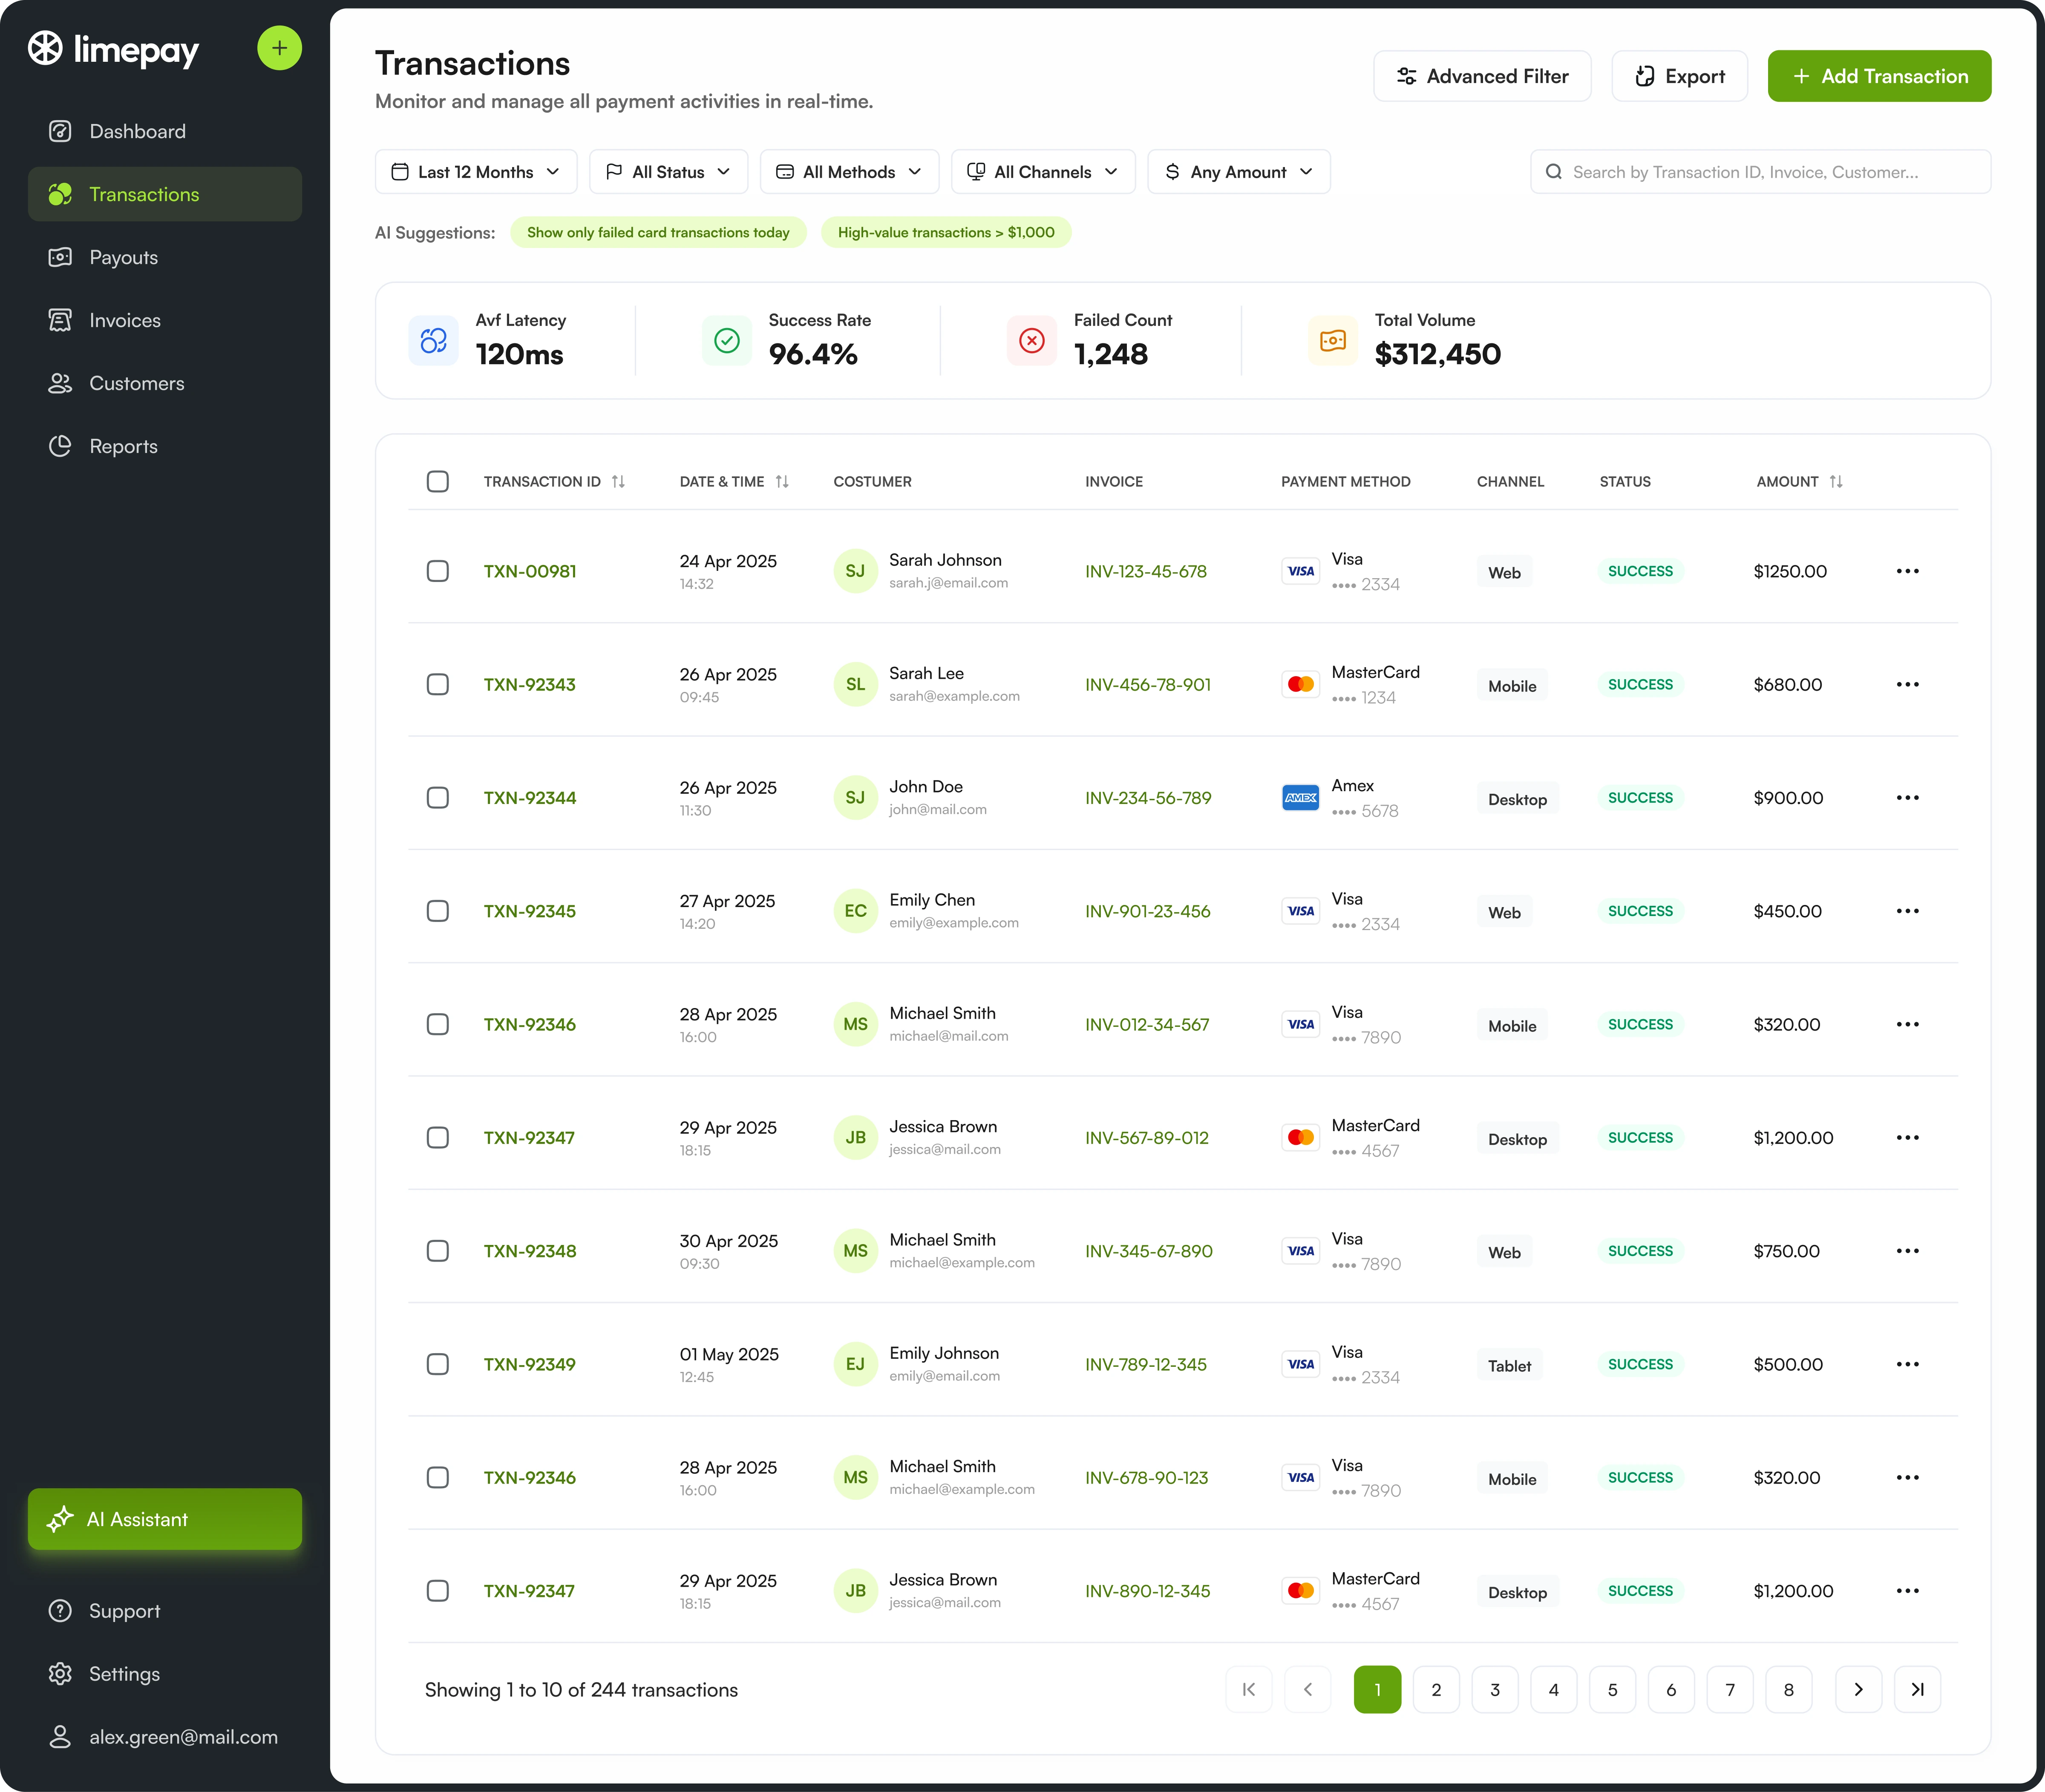Open Support from sidebar
This screenshot has height=1792, width=2045.
click(x=165, y=1611)
